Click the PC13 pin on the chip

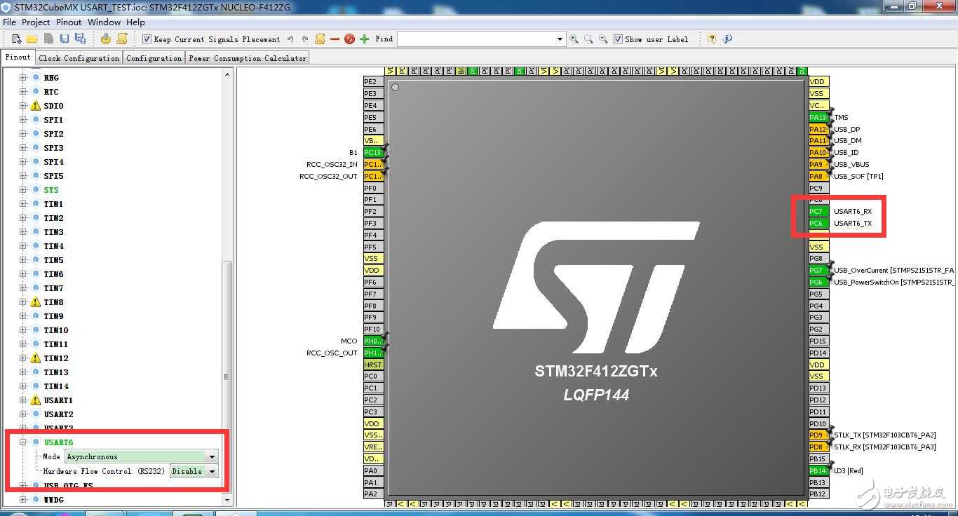click(x=373, y=152)
